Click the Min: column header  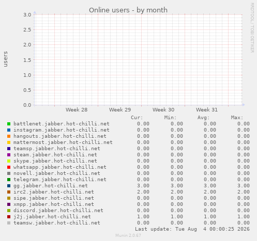click(x=170, y=118)
